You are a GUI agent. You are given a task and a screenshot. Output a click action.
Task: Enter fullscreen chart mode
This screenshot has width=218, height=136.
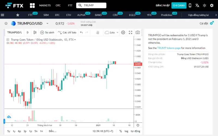pos(131,32)
